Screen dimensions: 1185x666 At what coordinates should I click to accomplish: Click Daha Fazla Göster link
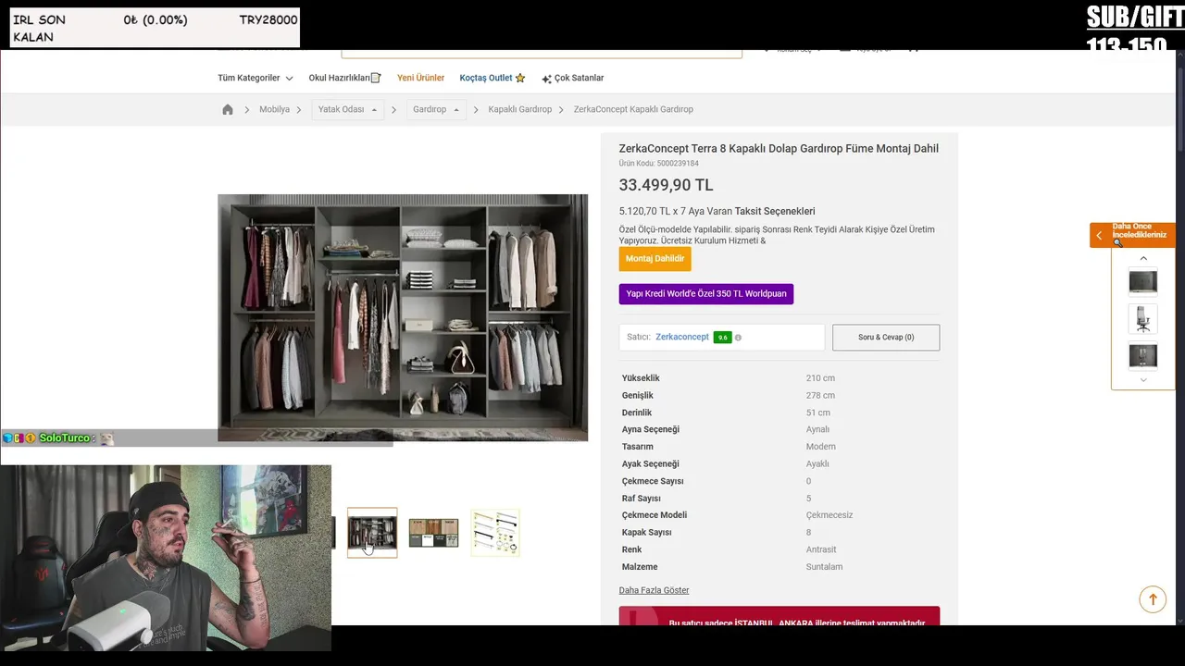654,590
